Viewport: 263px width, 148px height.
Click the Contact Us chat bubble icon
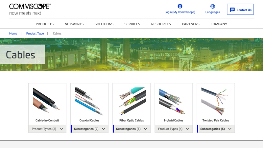pyautogui.click(x=232, y=10)
